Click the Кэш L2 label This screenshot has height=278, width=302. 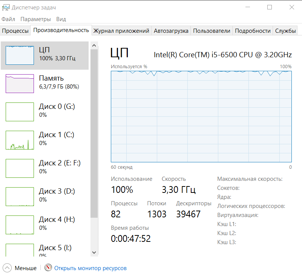[x=227, y=233]
